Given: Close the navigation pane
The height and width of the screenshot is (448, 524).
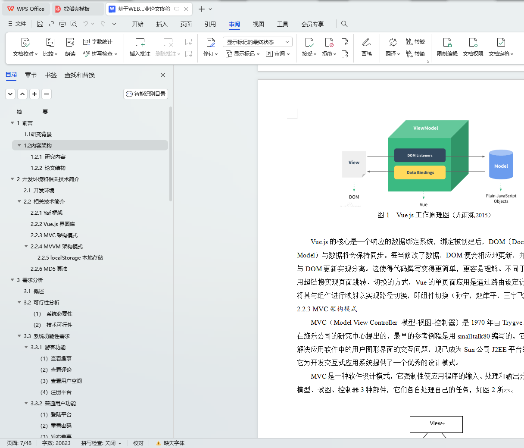Looking at the screenshot, I should point(163,75).
